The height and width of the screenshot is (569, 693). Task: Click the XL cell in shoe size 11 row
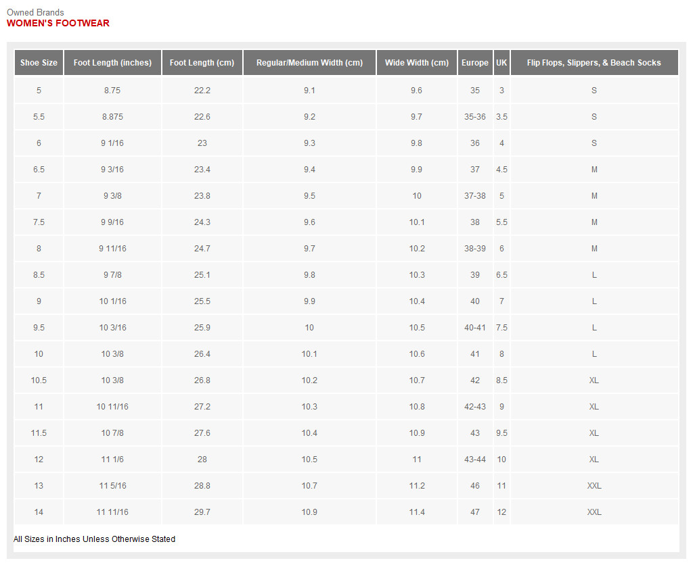(594, 407)
